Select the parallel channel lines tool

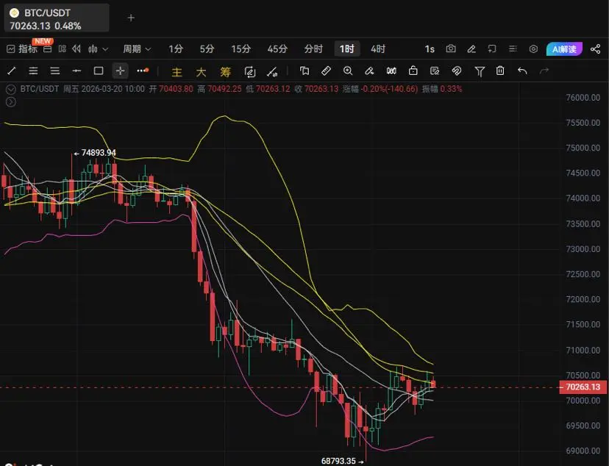(x=33, y=71)
